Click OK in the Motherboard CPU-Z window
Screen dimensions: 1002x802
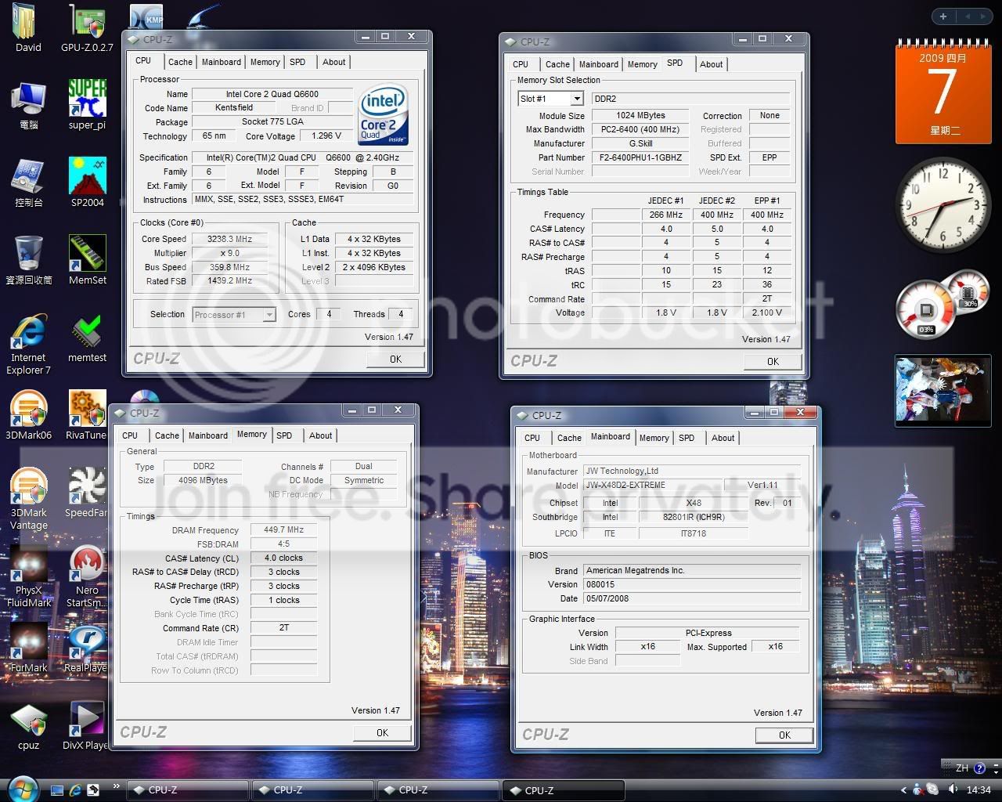coord(784,735)
